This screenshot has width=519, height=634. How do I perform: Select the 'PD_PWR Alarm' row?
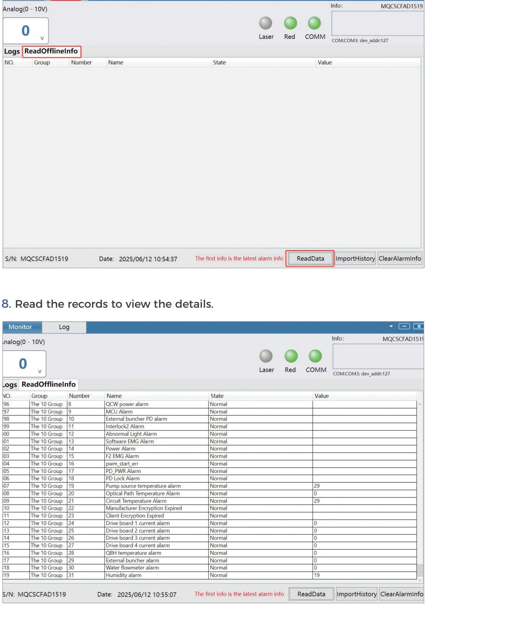(210, 471)
